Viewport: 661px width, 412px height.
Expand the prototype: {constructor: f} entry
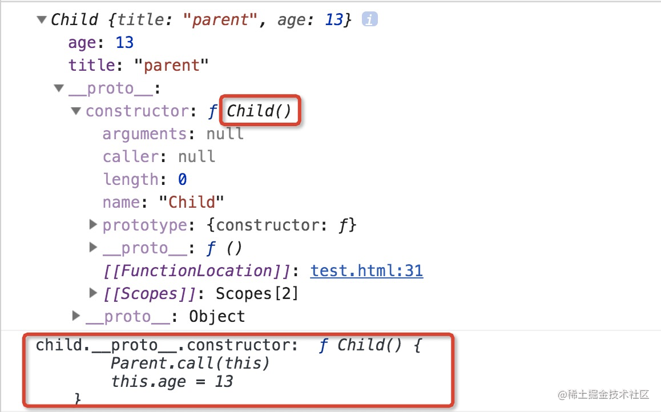(x=93, y=224)
